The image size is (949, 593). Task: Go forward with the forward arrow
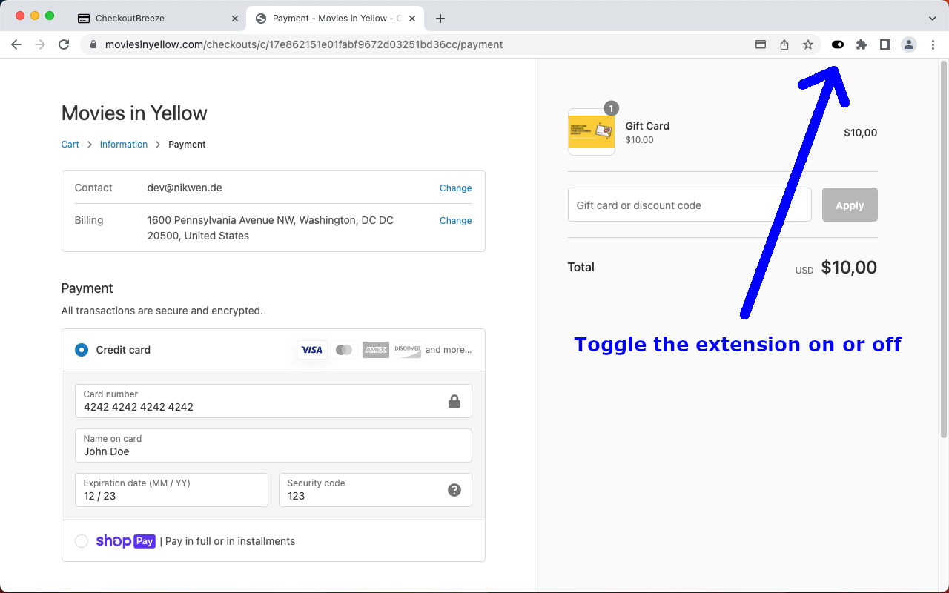(40, 44)
